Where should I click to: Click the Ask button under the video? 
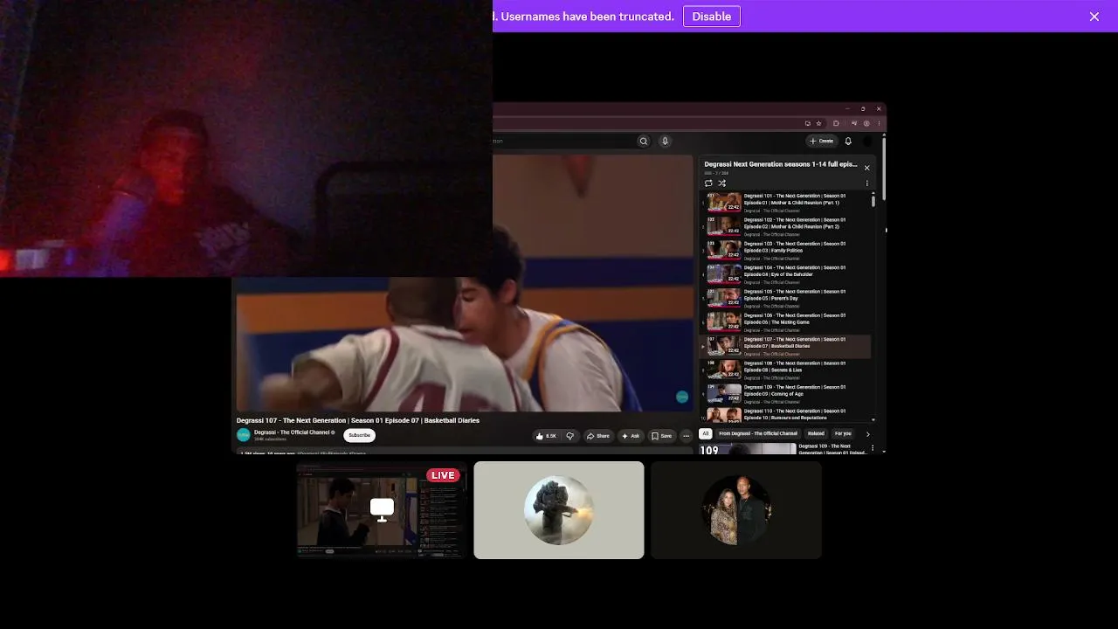coord(631,436)
